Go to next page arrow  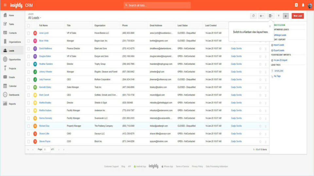tap(59, 150)
